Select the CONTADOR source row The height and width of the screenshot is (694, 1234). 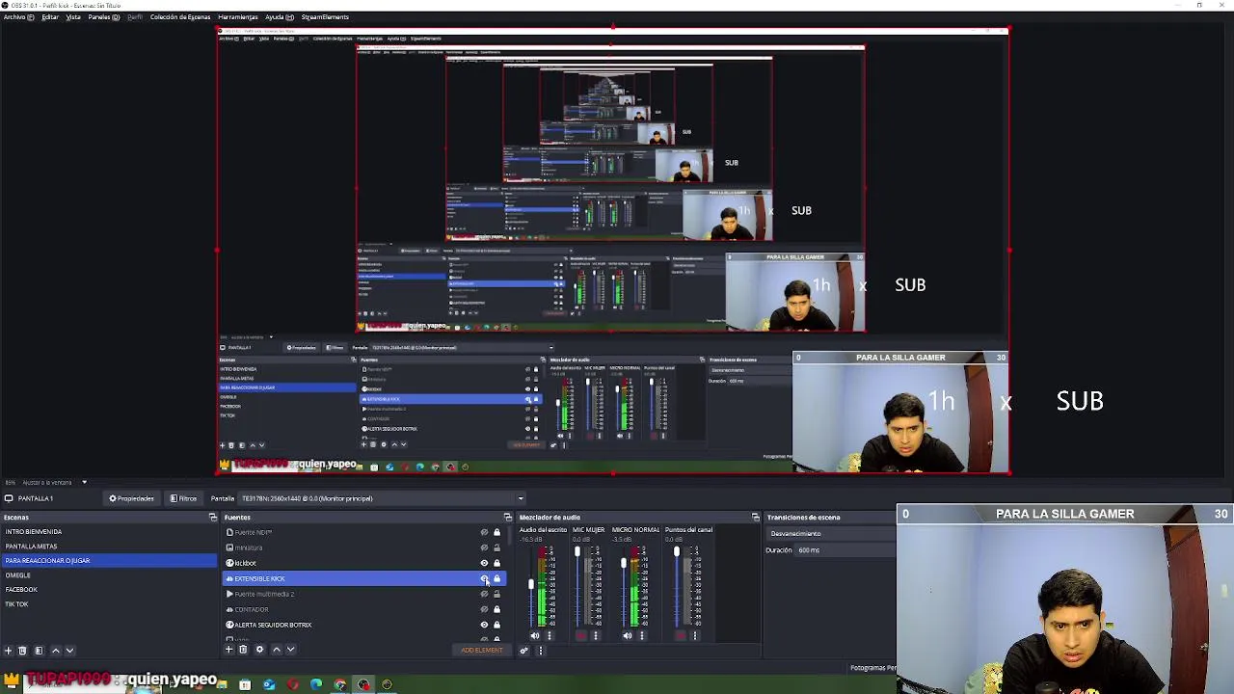click(x=364, y=609)
